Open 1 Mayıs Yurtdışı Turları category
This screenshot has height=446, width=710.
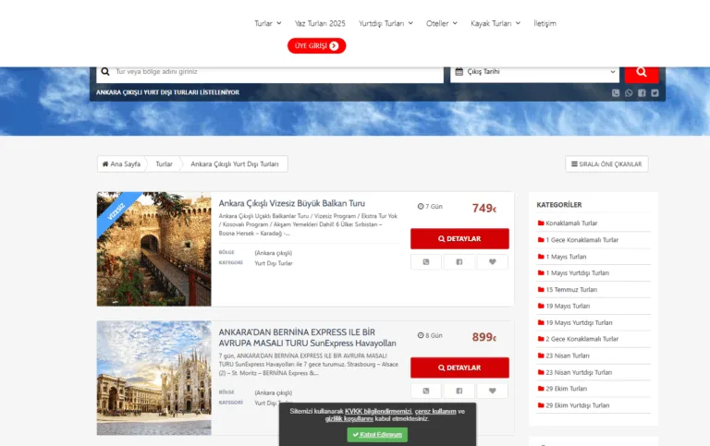coord(577,272)
